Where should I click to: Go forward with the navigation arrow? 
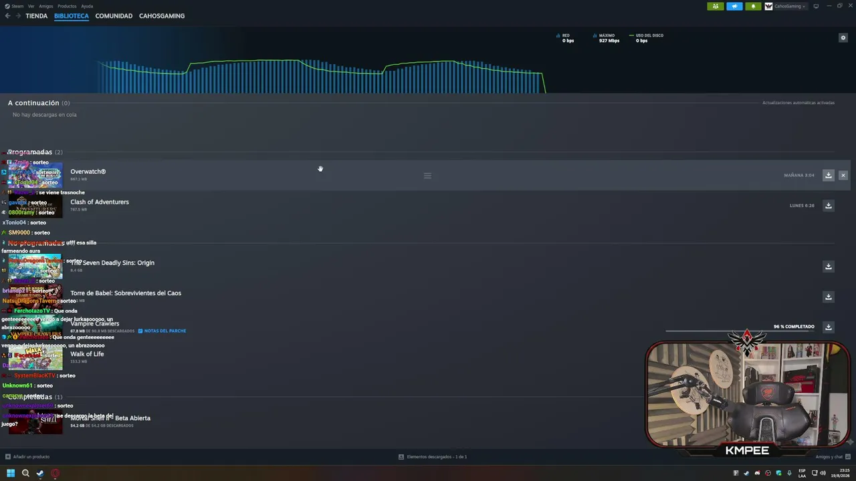[x=18, y=16]
